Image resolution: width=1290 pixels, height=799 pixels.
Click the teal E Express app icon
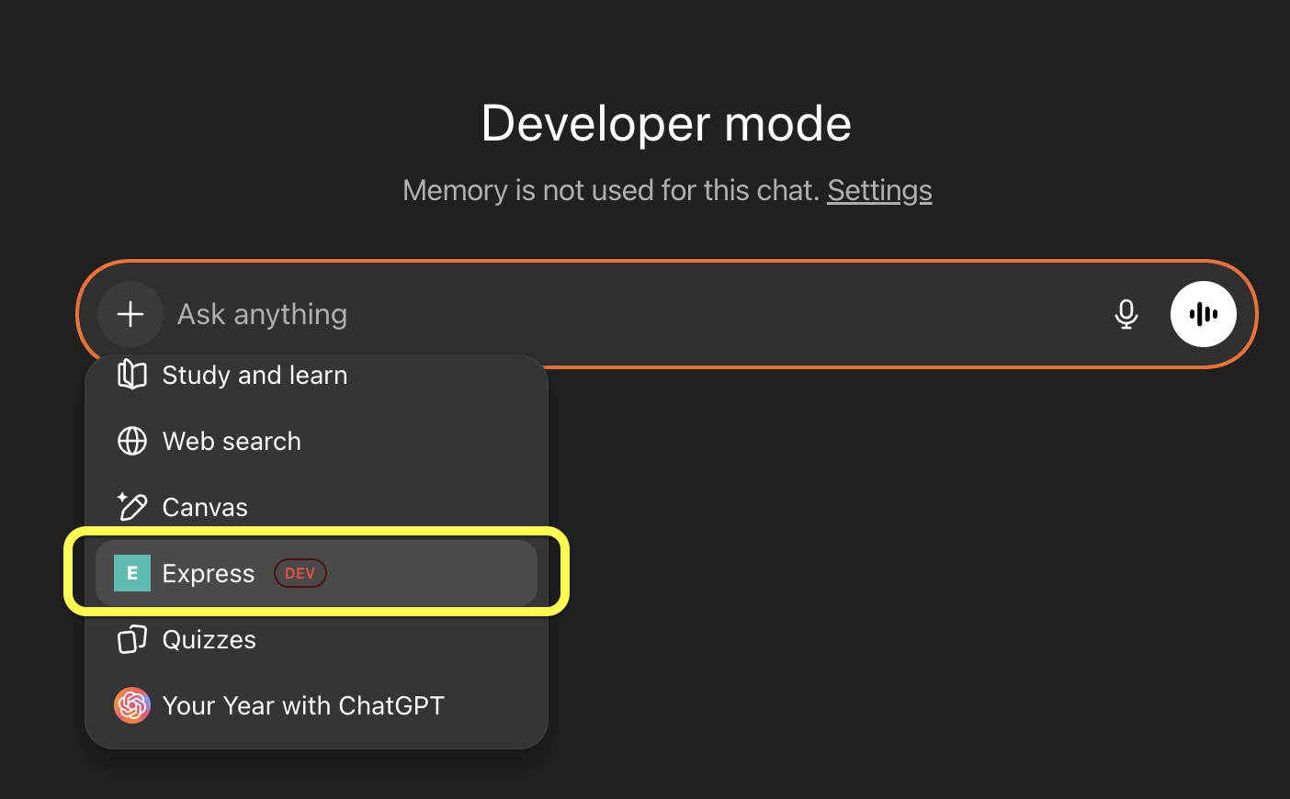132,573
